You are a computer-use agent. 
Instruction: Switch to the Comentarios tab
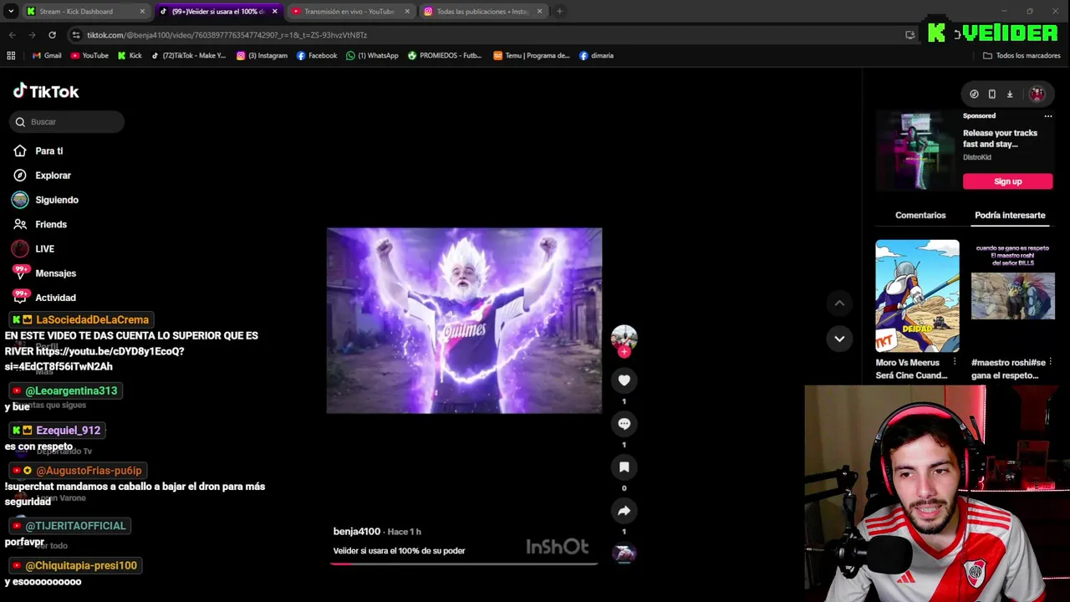pos(920,216)
